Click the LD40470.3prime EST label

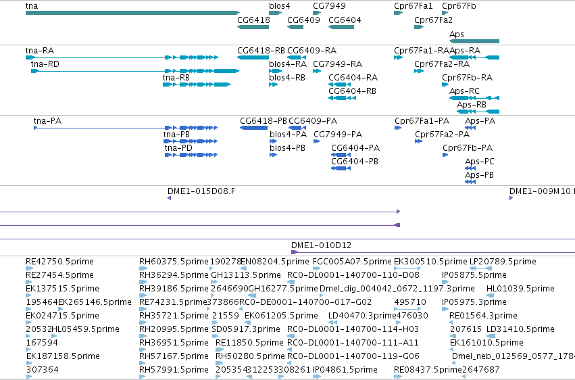point(362,316)
